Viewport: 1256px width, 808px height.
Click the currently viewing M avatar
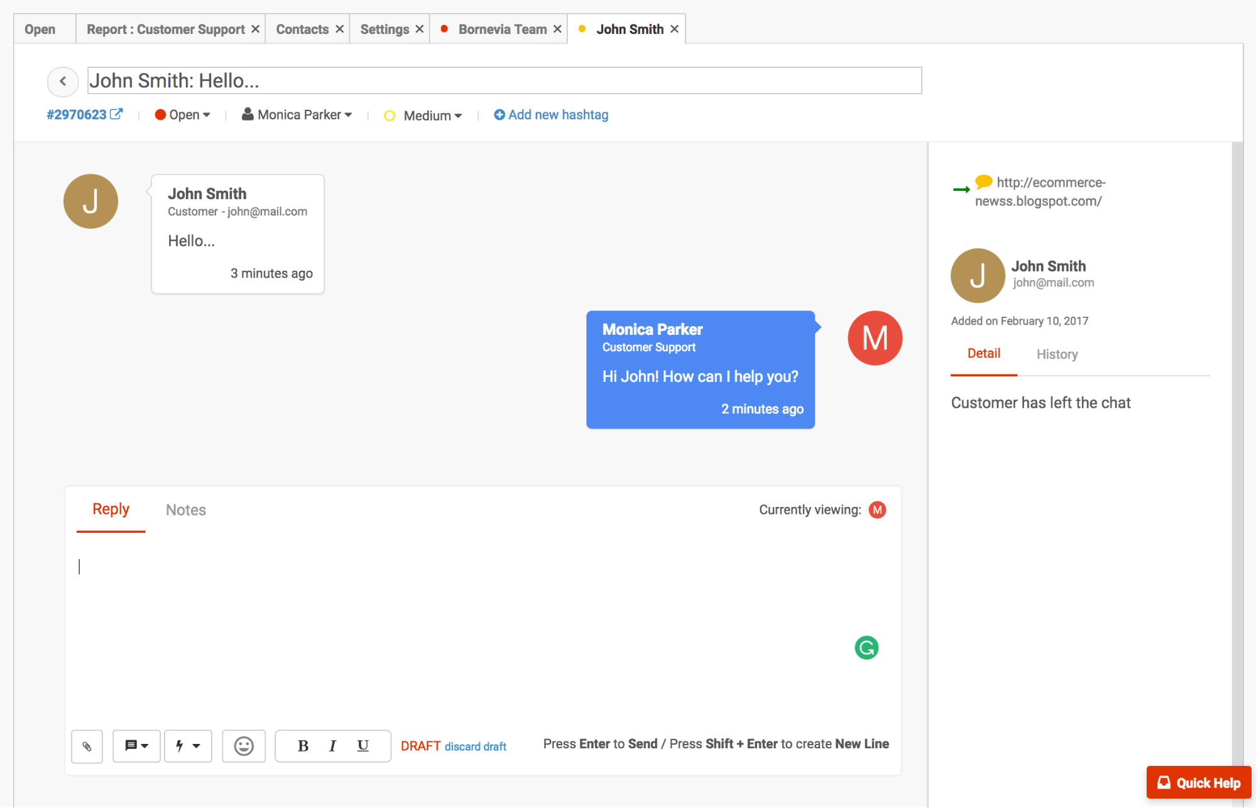click(x=877, y=510)
